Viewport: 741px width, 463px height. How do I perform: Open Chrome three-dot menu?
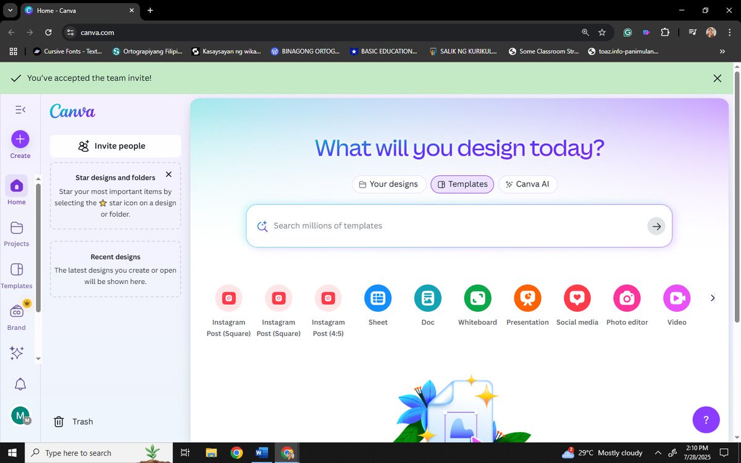730,32
